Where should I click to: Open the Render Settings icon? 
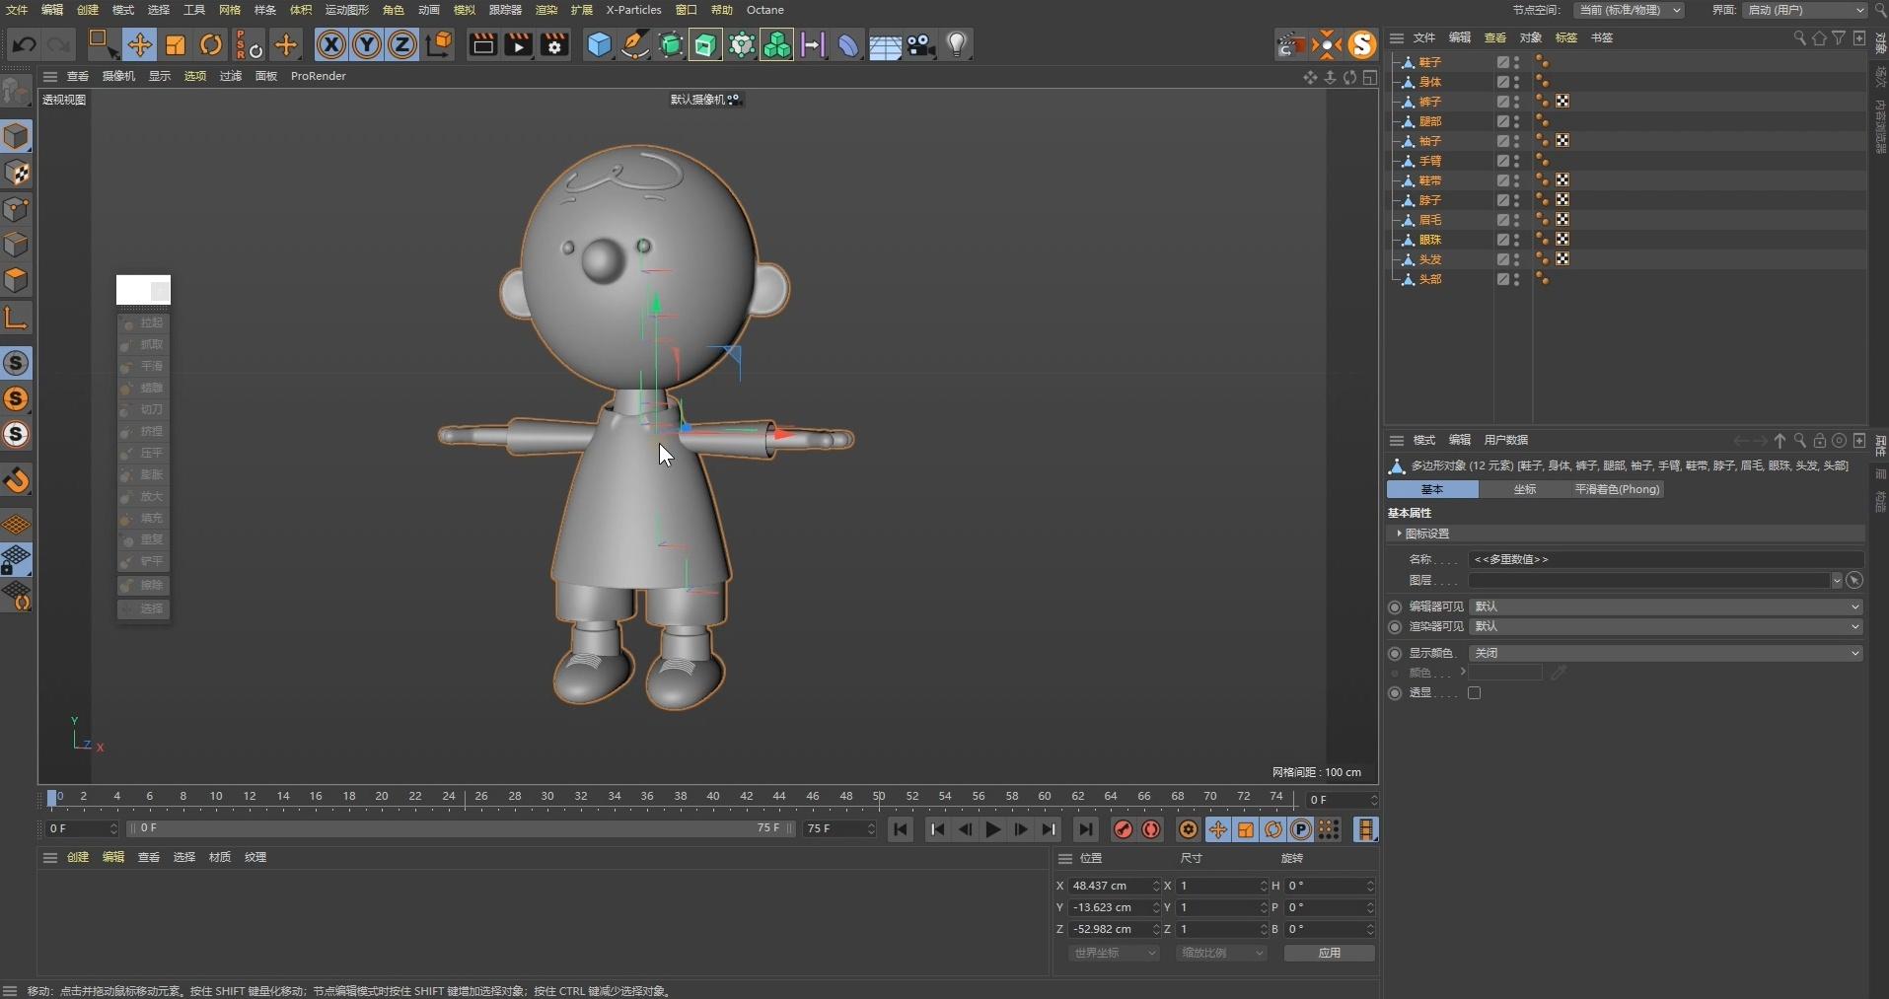pyautogui.click(x=555, y=44)
